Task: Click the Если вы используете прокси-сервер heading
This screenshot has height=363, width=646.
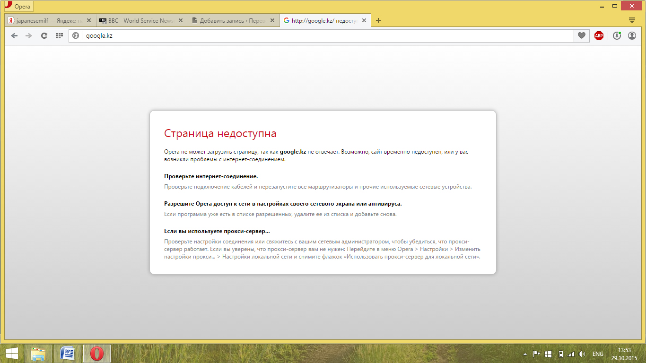Action: coord(217,231)
